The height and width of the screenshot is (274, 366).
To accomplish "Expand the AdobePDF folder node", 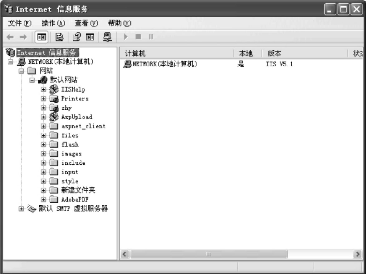I will click(x=43, y=200).
